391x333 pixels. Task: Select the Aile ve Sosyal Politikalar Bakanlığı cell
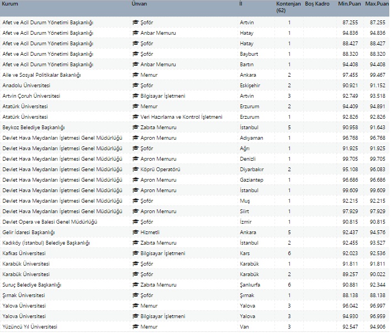point(41,75)
